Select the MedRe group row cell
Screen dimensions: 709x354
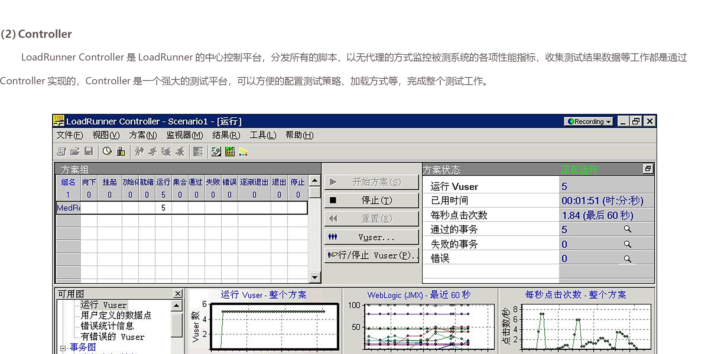click(x=68, y=208)
